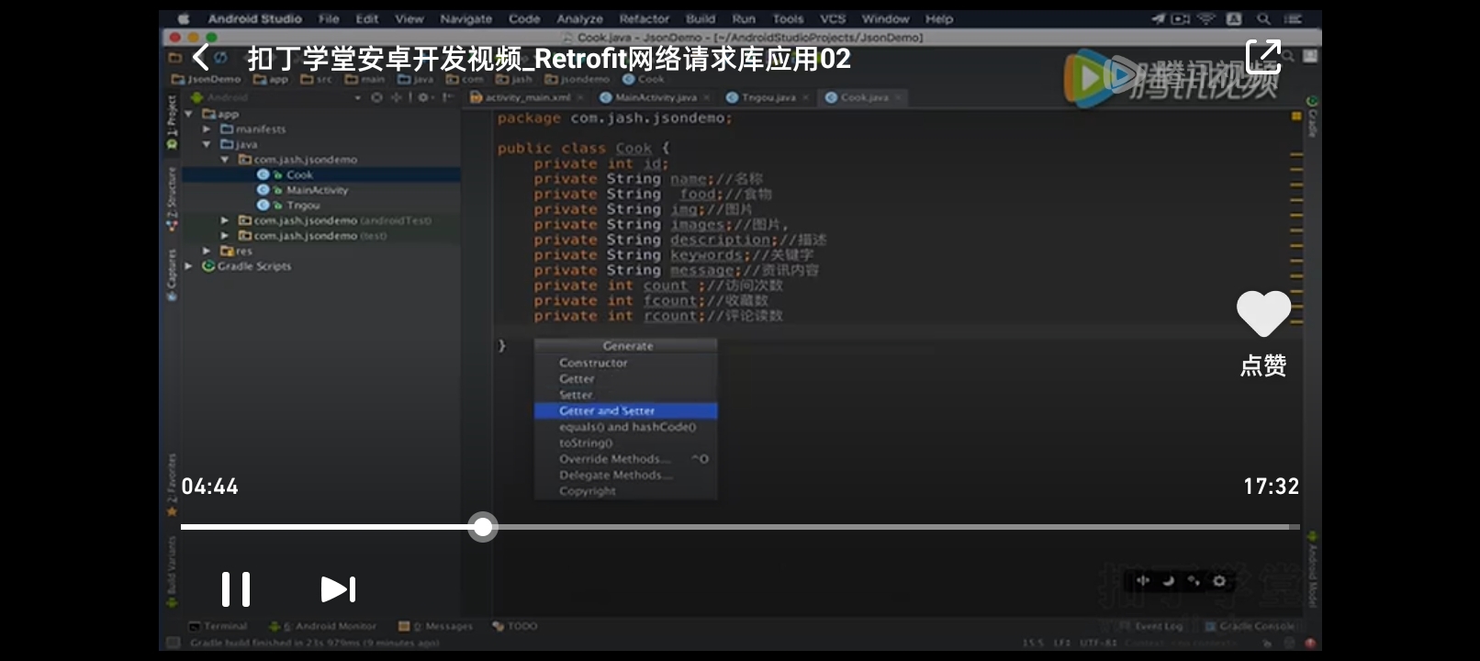The width and height of the screenshot is (1480, 661).
Task: Close the Cook.java tab
Action: tap(898, 97)
